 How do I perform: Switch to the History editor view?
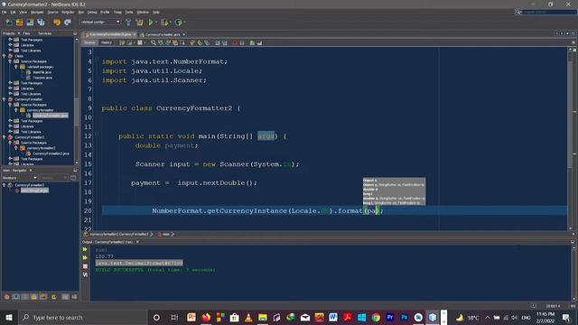107,42
